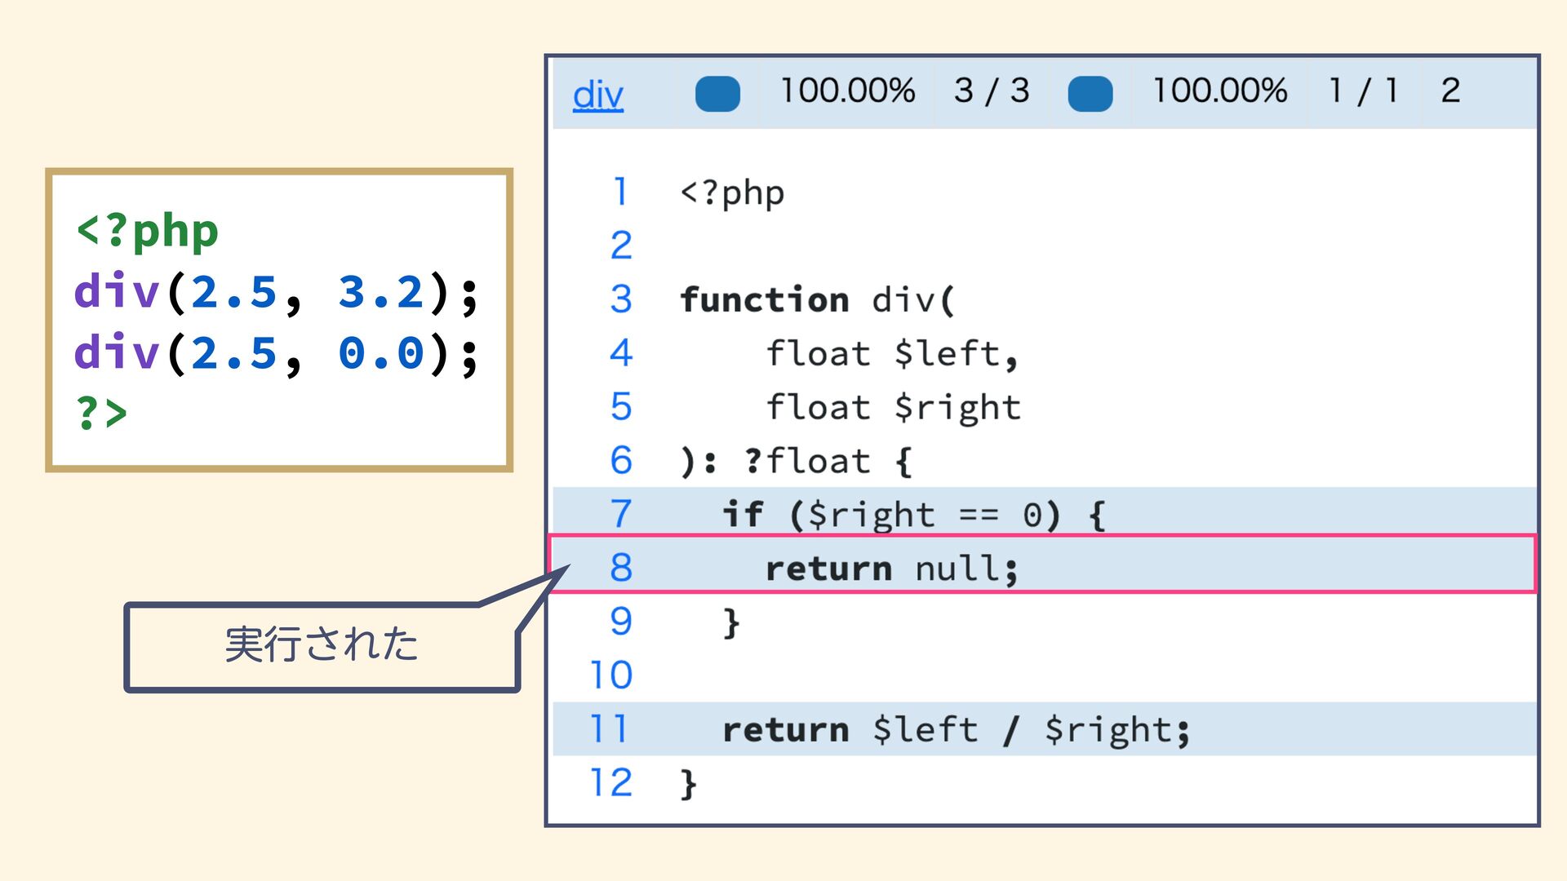Viewport: 1567px width, 881px height.
Task: Click the CRAP value 2
Action: (x=1450, y=91)
